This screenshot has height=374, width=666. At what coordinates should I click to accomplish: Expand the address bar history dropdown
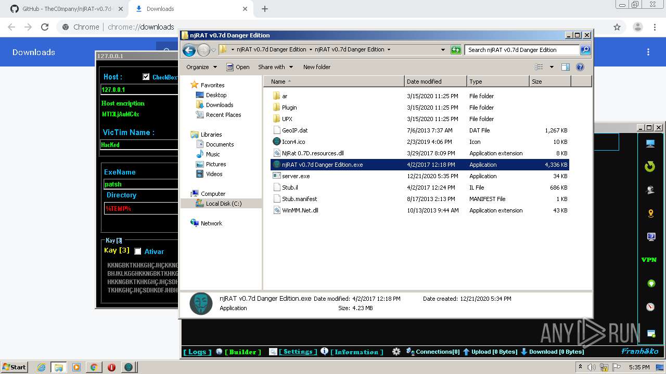pyautogui.click(x=443, y=50)
